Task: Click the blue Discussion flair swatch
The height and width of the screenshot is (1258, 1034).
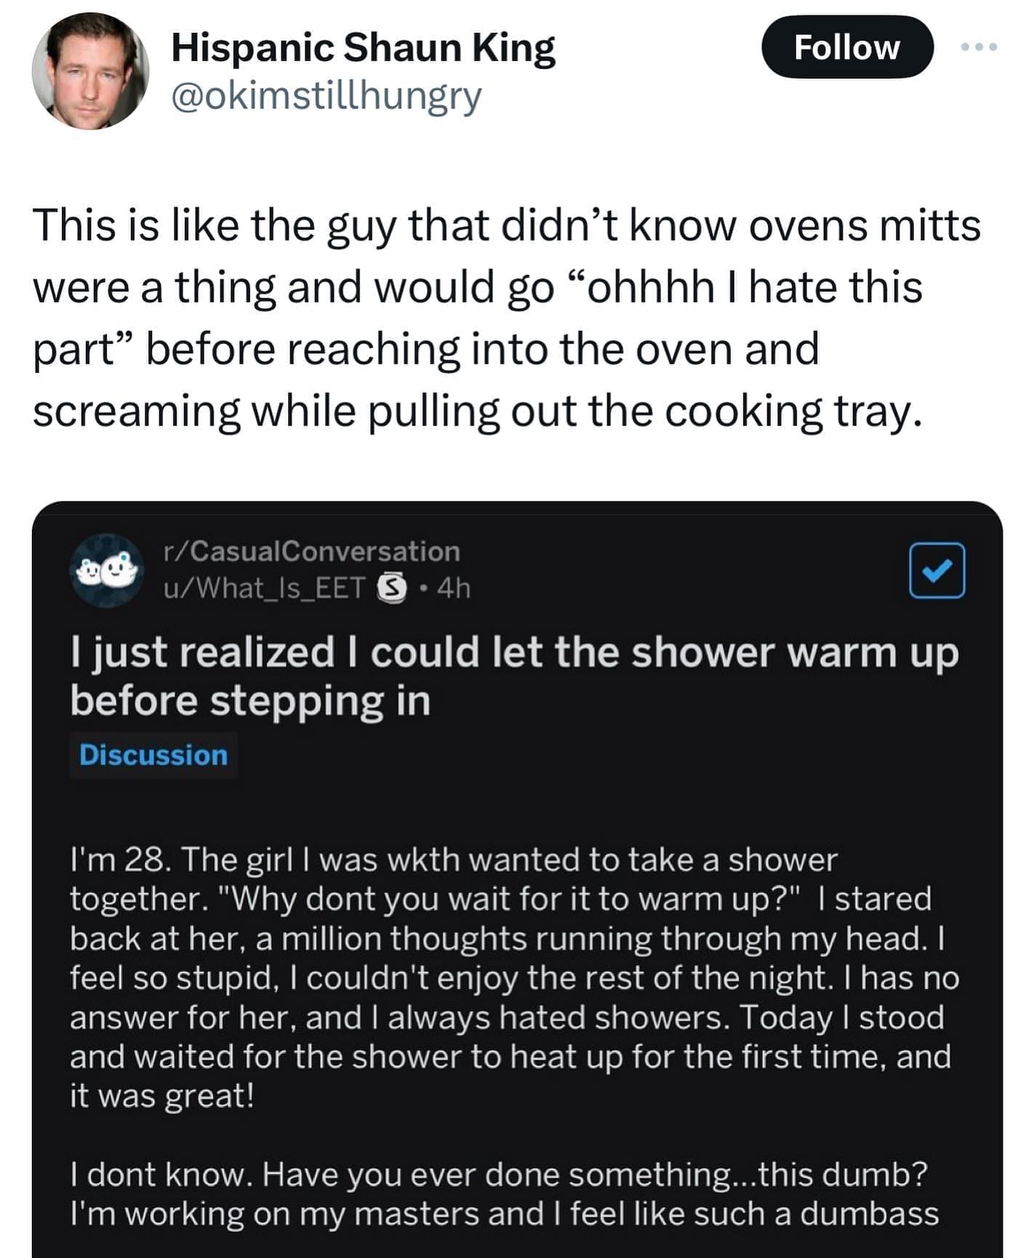Action: coord(151,755)
